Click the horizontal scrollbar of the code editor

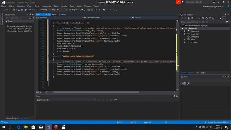[x=96, y=92]
